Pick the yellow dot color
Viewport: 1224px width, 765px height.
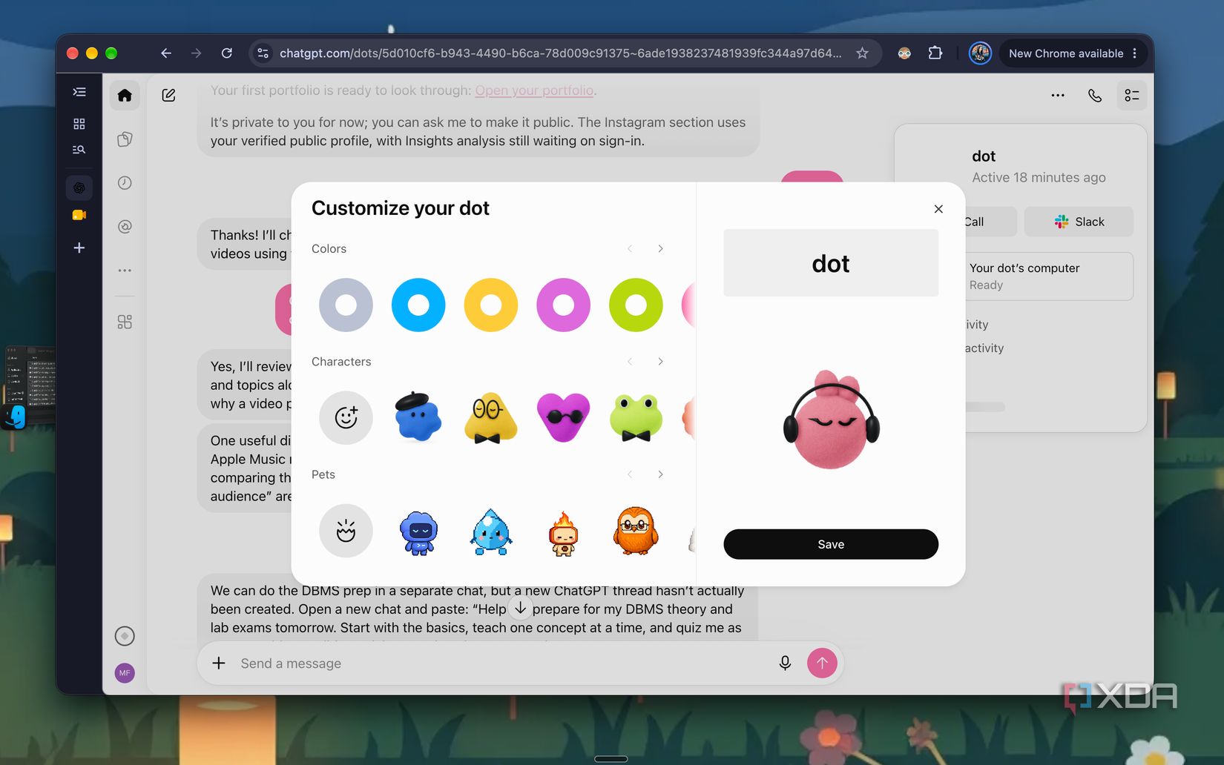[491, 305]
